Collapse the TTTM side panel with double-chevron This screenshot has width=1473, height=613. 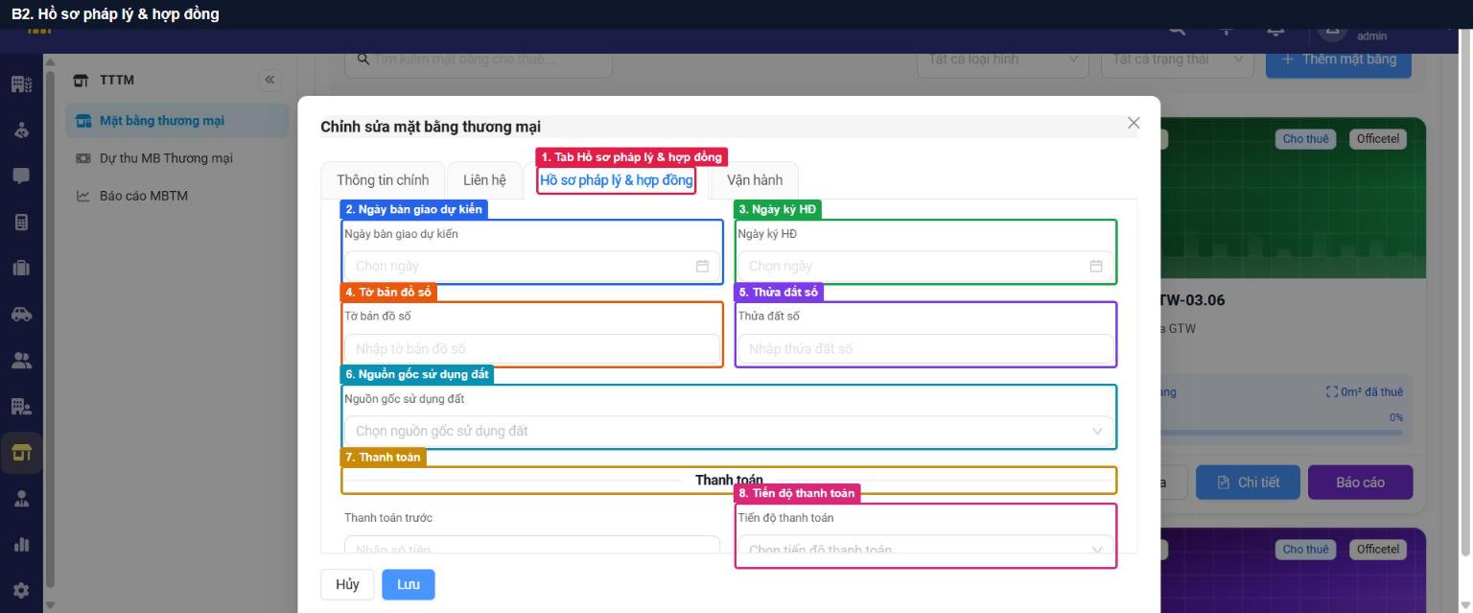coord(269,80)
